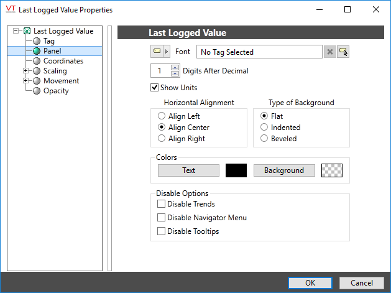The image size is (391, 293).
Task: Select the Opacity node
Action: pyautogui.click(x=56, y=91)
